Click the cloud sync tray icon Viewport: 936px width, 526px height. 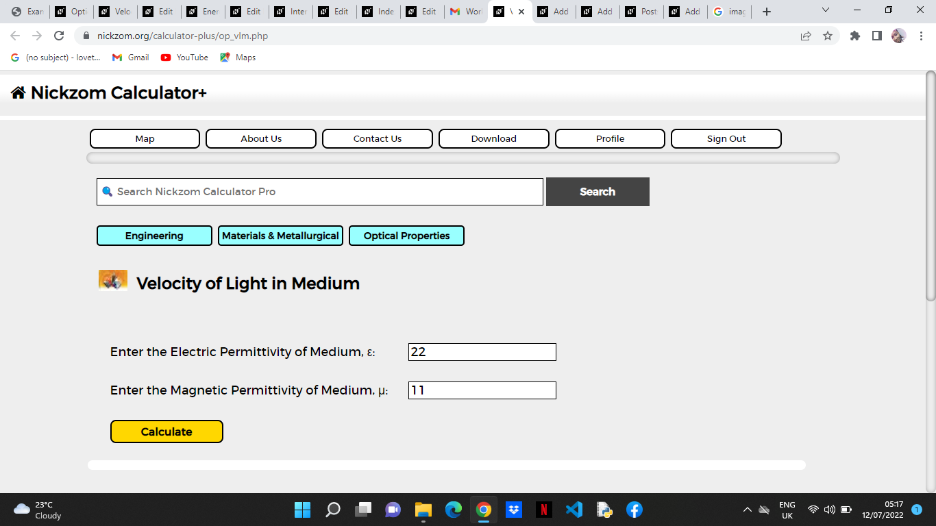pyautogui.click(x=764, y=510)
